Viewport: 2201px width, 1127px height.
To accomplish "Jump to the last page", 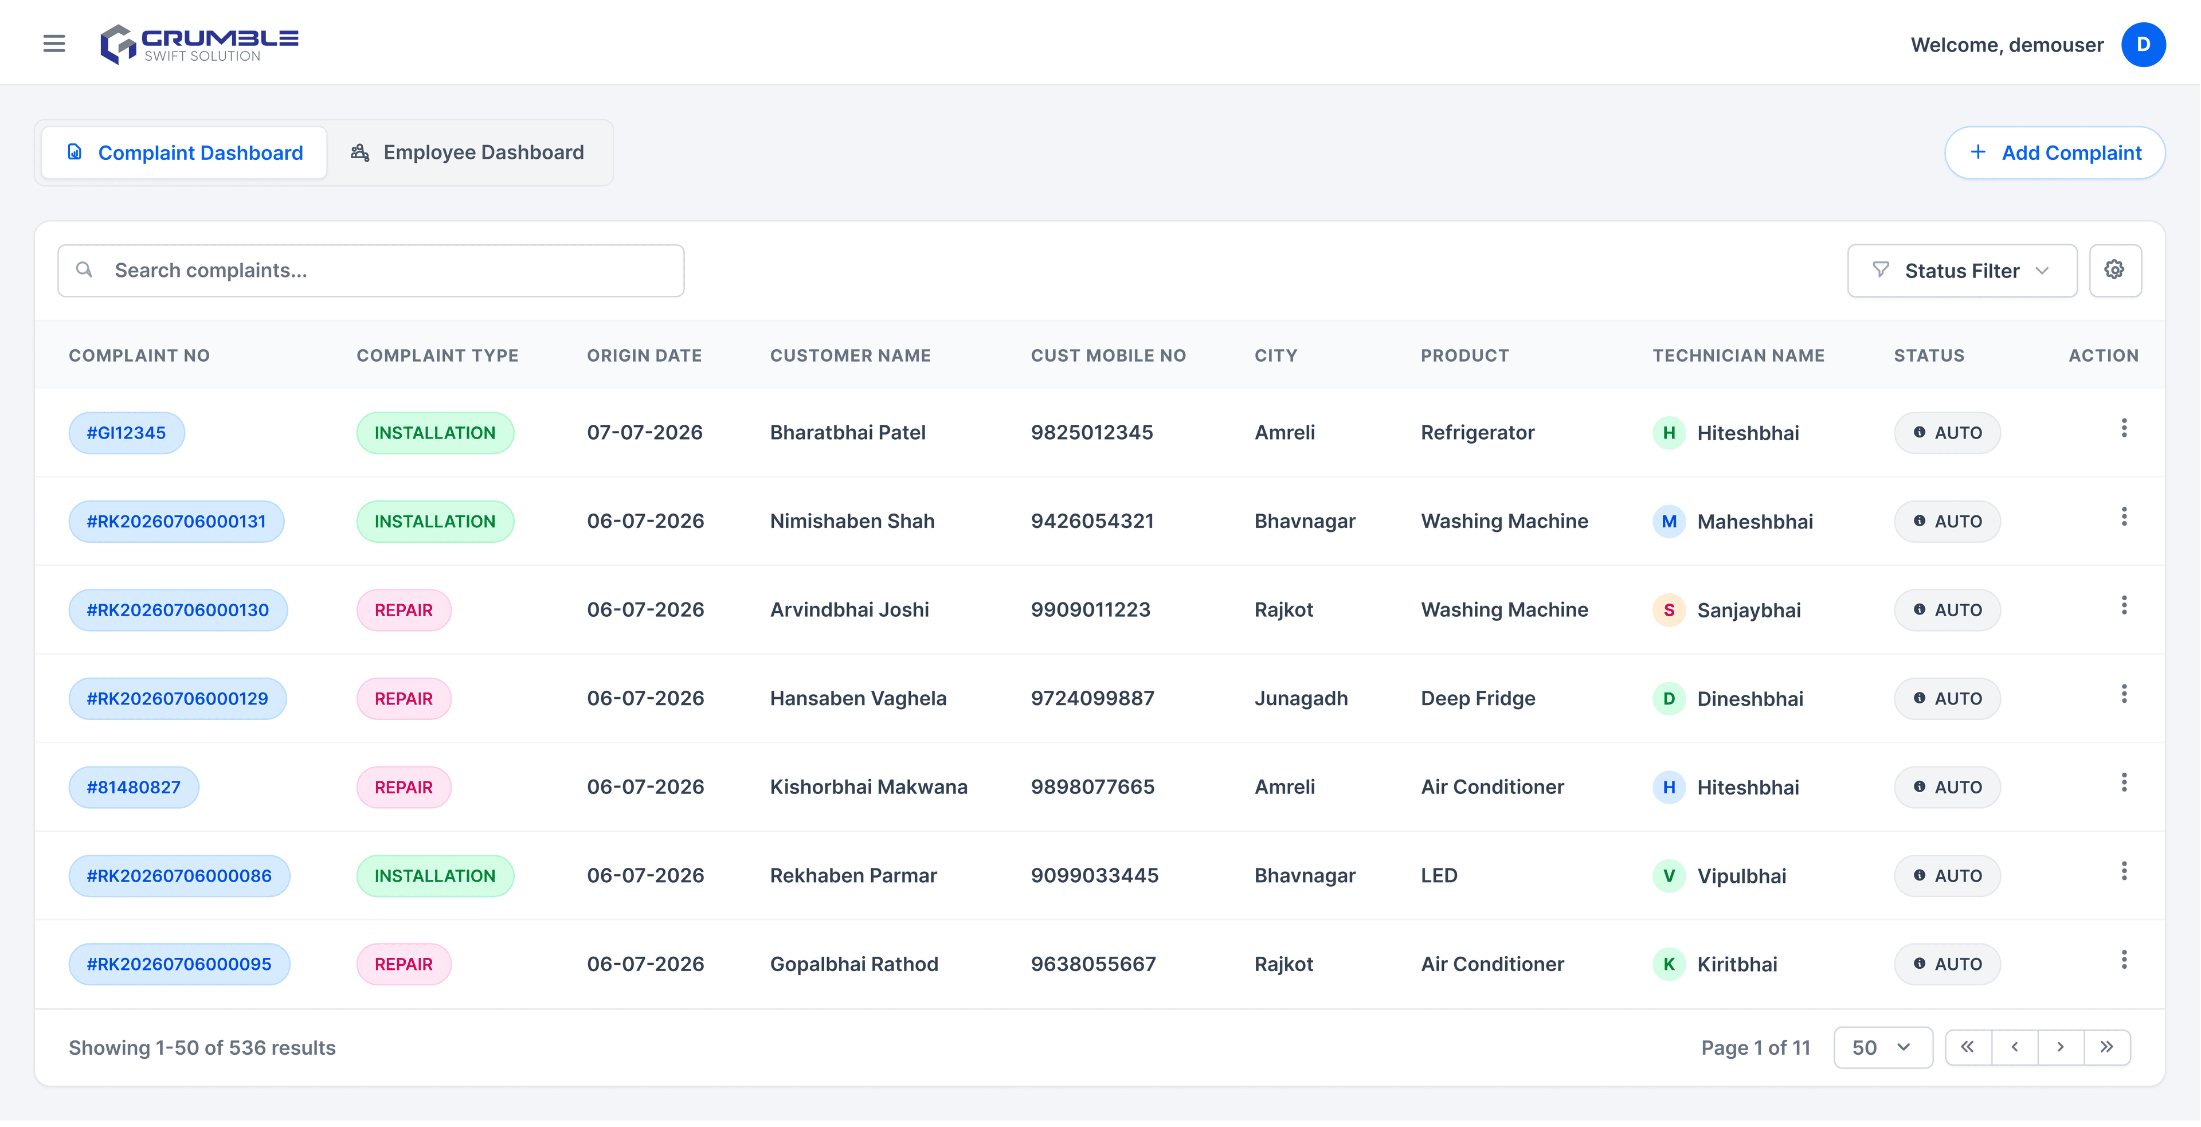I will 2106,1047.
